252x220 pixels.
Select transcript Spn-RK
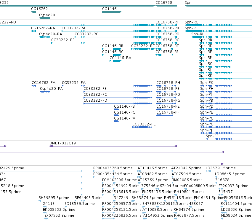[x=206, y=76]
